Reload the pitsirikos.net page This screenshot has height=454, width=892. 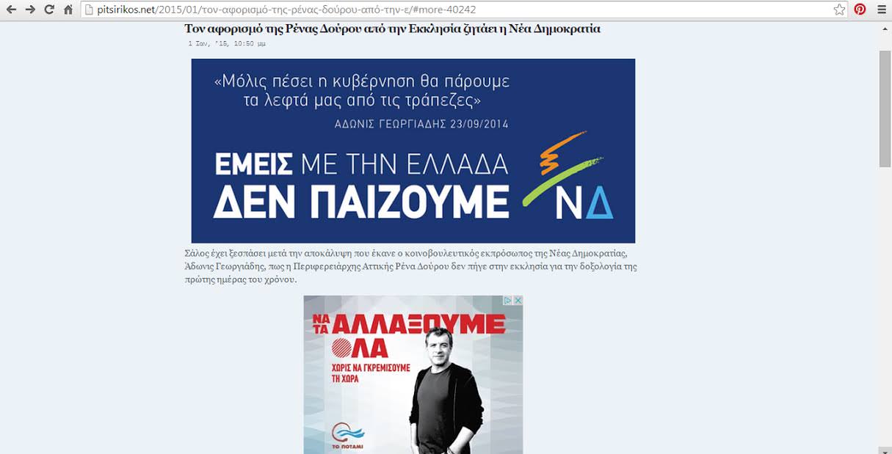coord(49,10)
